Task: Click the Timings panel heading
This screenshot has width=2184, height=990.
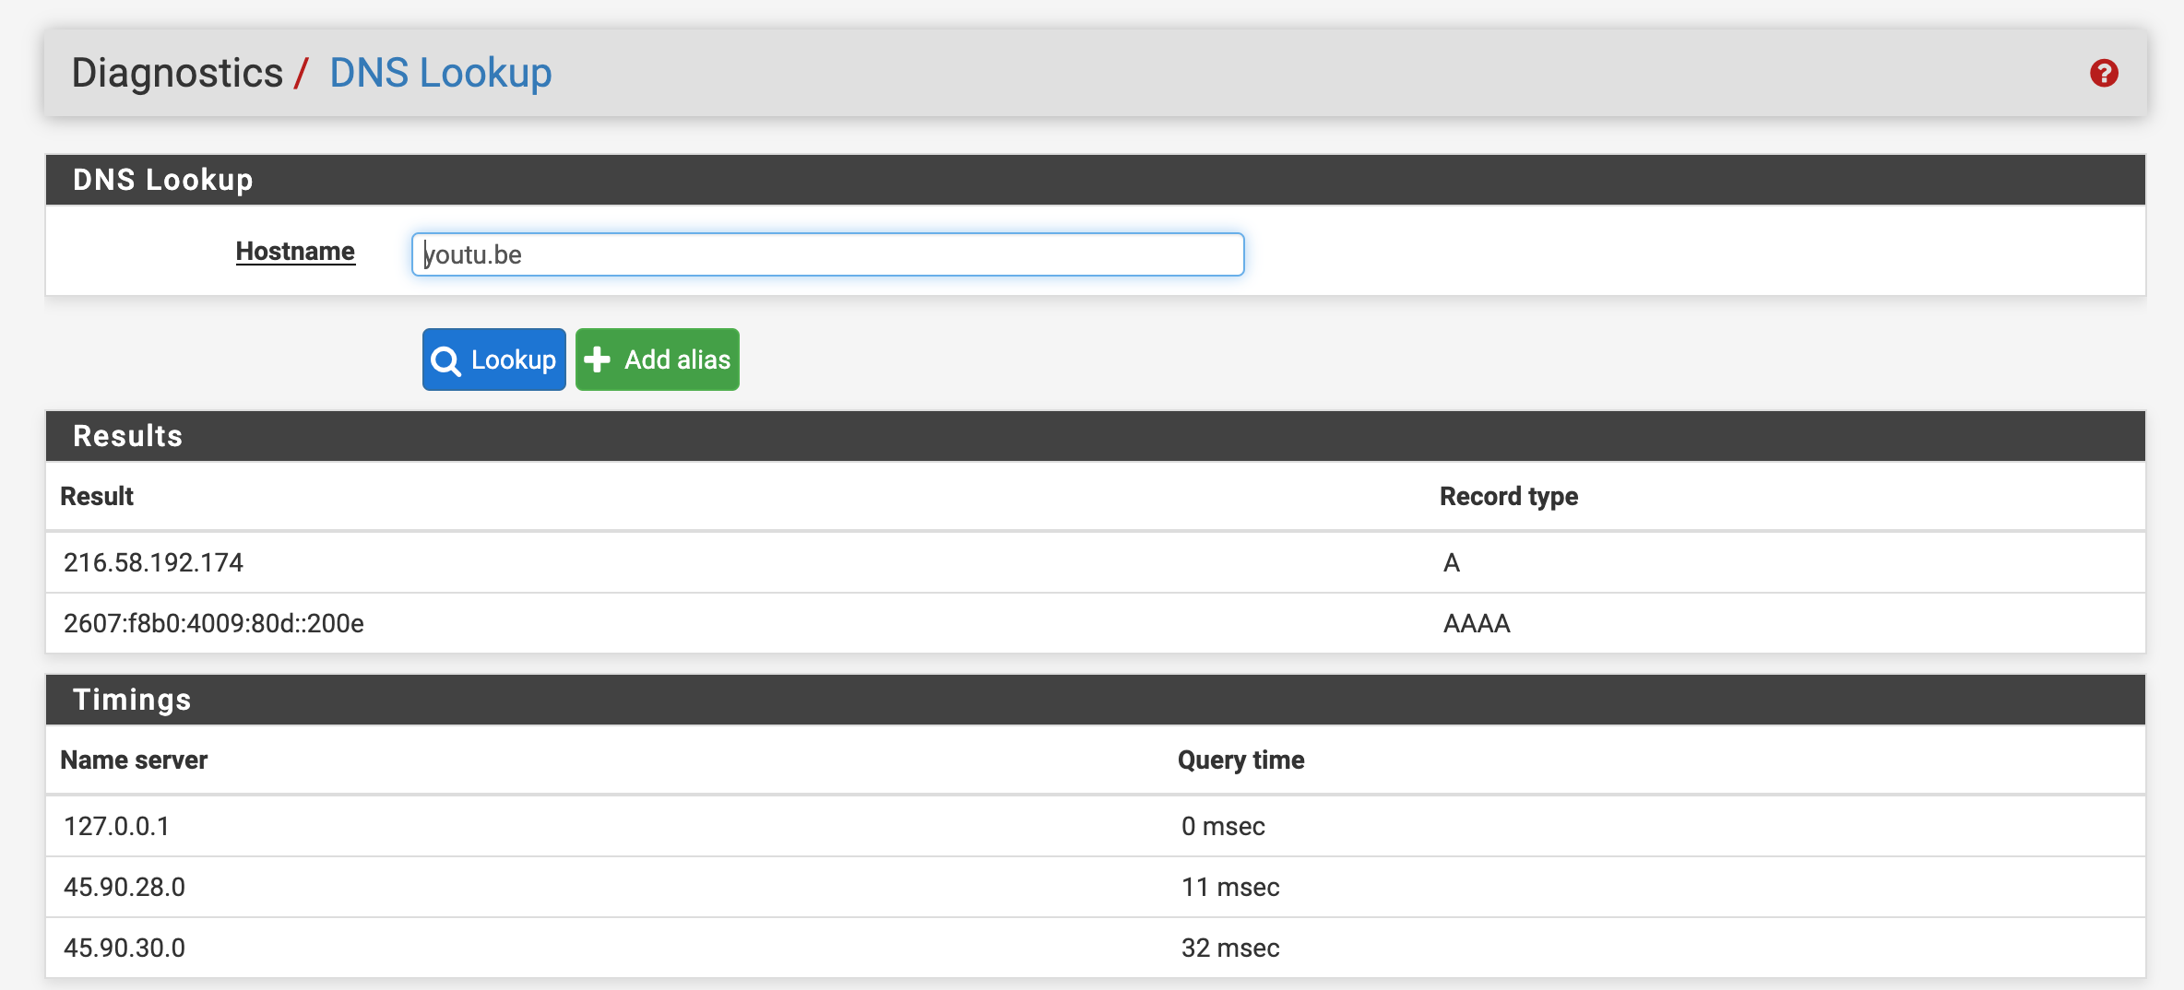Action: pos(132,700)
